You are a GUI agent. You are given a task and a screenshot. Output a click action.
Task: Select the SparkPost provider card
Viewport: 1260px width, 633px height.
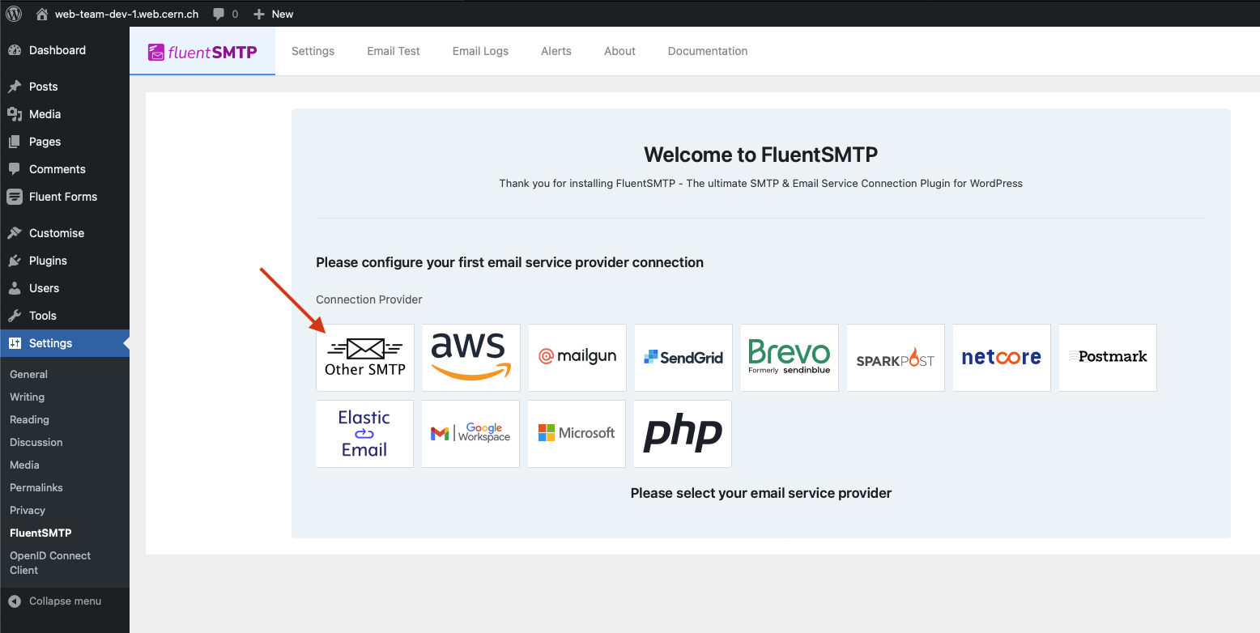pyautogui.click(x=895, y=358)
